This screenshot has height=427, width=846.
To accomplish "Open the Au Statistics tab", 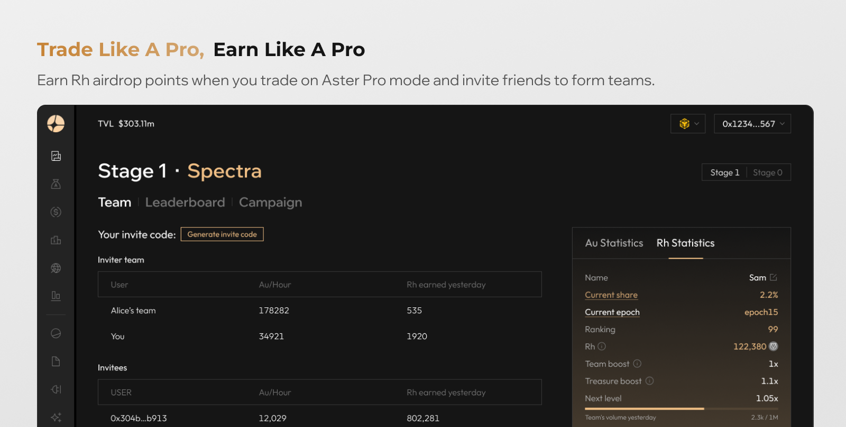I will pos(614,243).
